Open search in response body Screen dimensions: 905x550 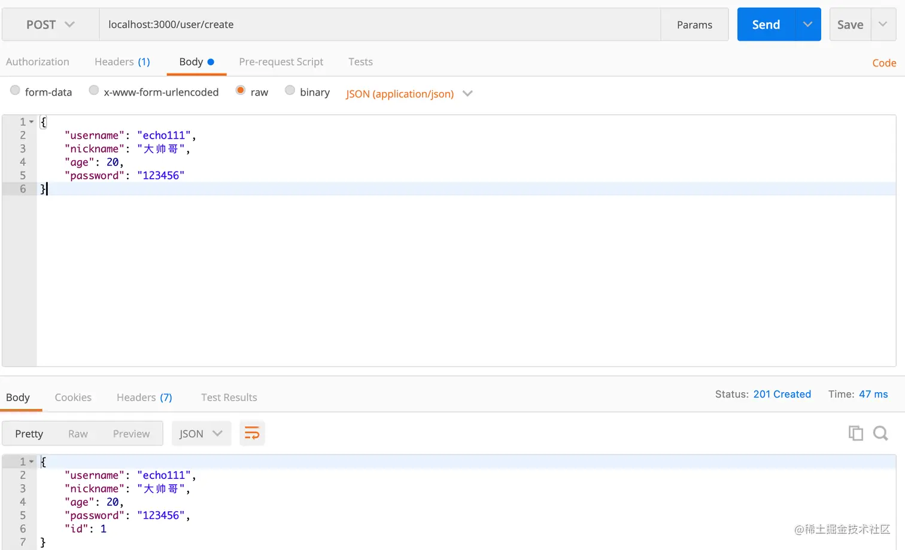coord(880,433)
